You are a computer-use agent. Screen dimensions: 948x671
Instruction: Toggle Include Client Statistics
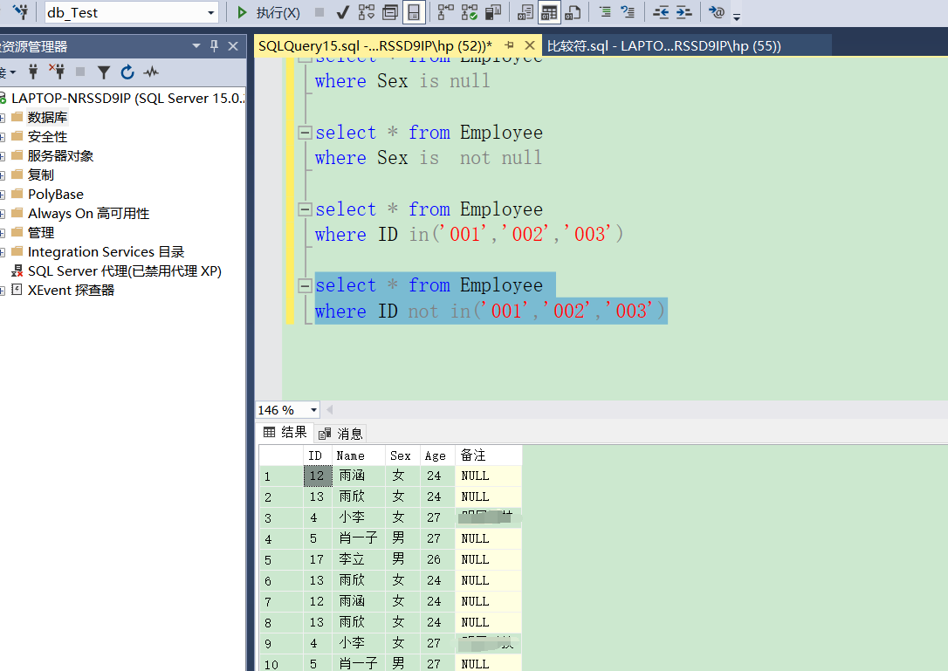(493, 12)
